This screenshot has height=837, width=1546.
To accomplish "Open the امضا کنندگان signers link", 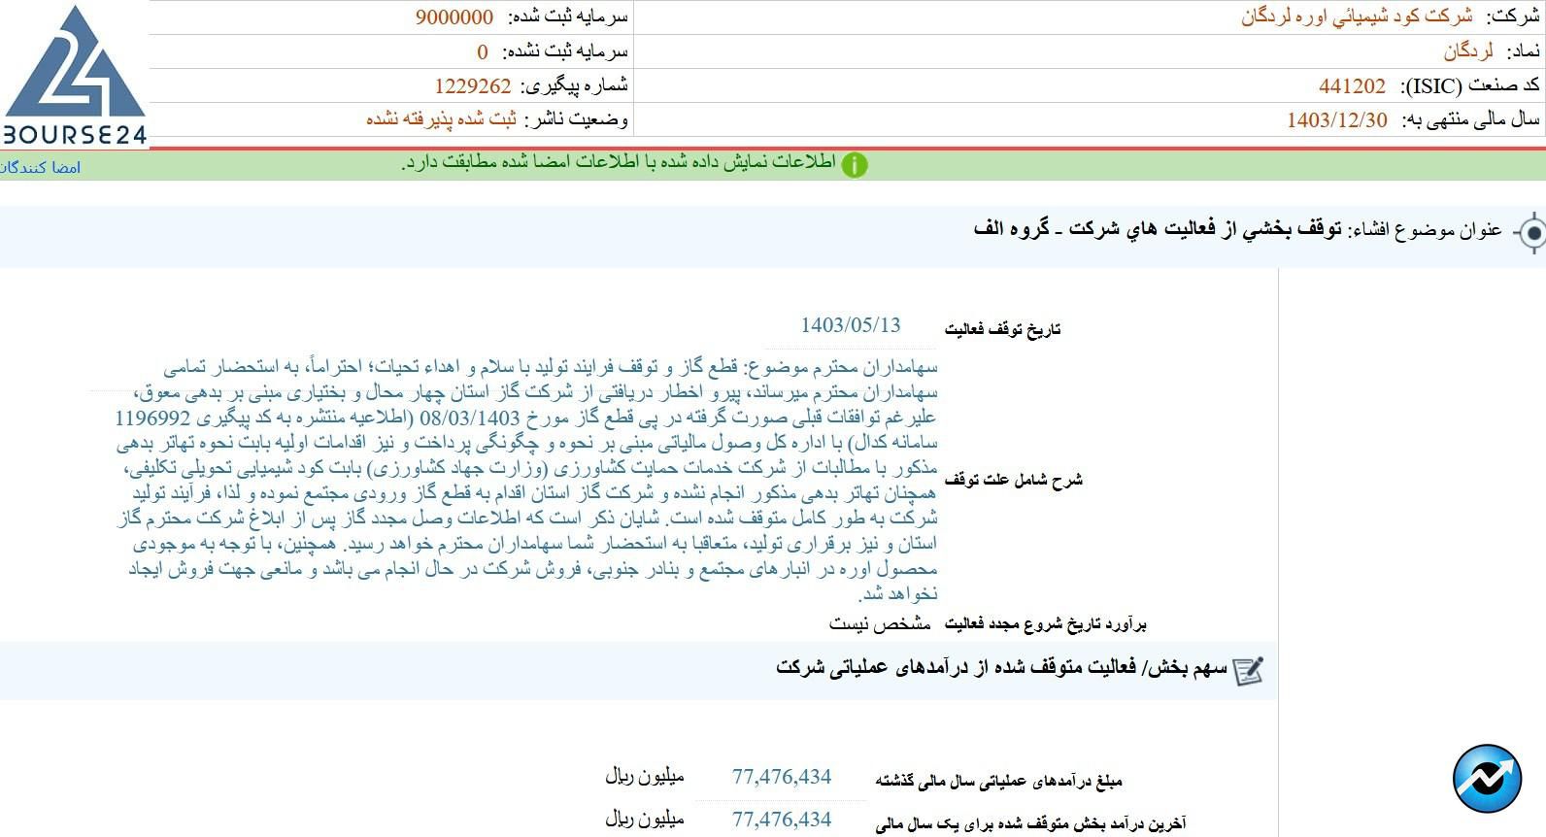I will (x=41, y=167).
